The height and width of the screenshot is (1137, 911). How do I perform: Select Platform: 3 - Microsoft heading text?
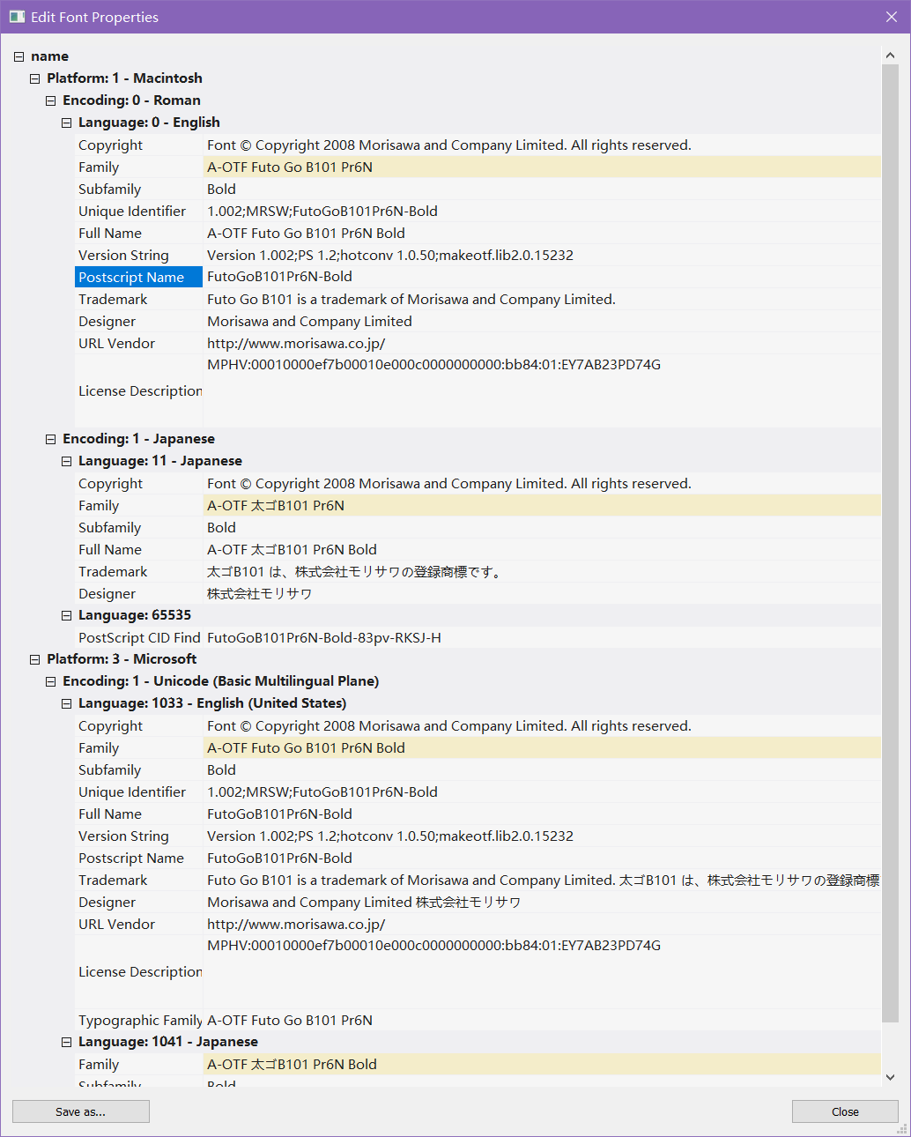[x=122, y=659]
